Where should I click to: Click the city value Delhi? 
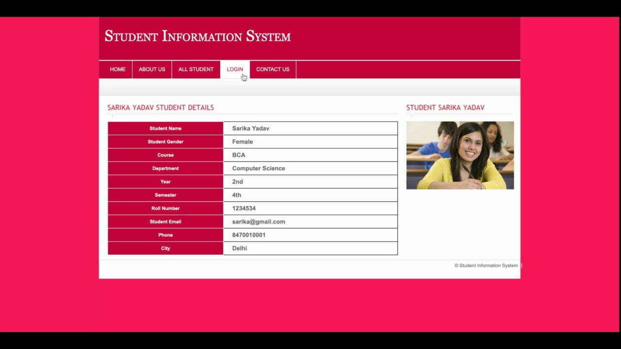pyautogui.click(x=240, y=248)
